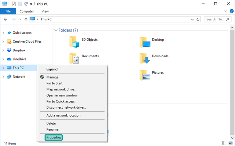Open the recent locations dropdown arrow
Screen dimensions: 235x146
(20, 19)
